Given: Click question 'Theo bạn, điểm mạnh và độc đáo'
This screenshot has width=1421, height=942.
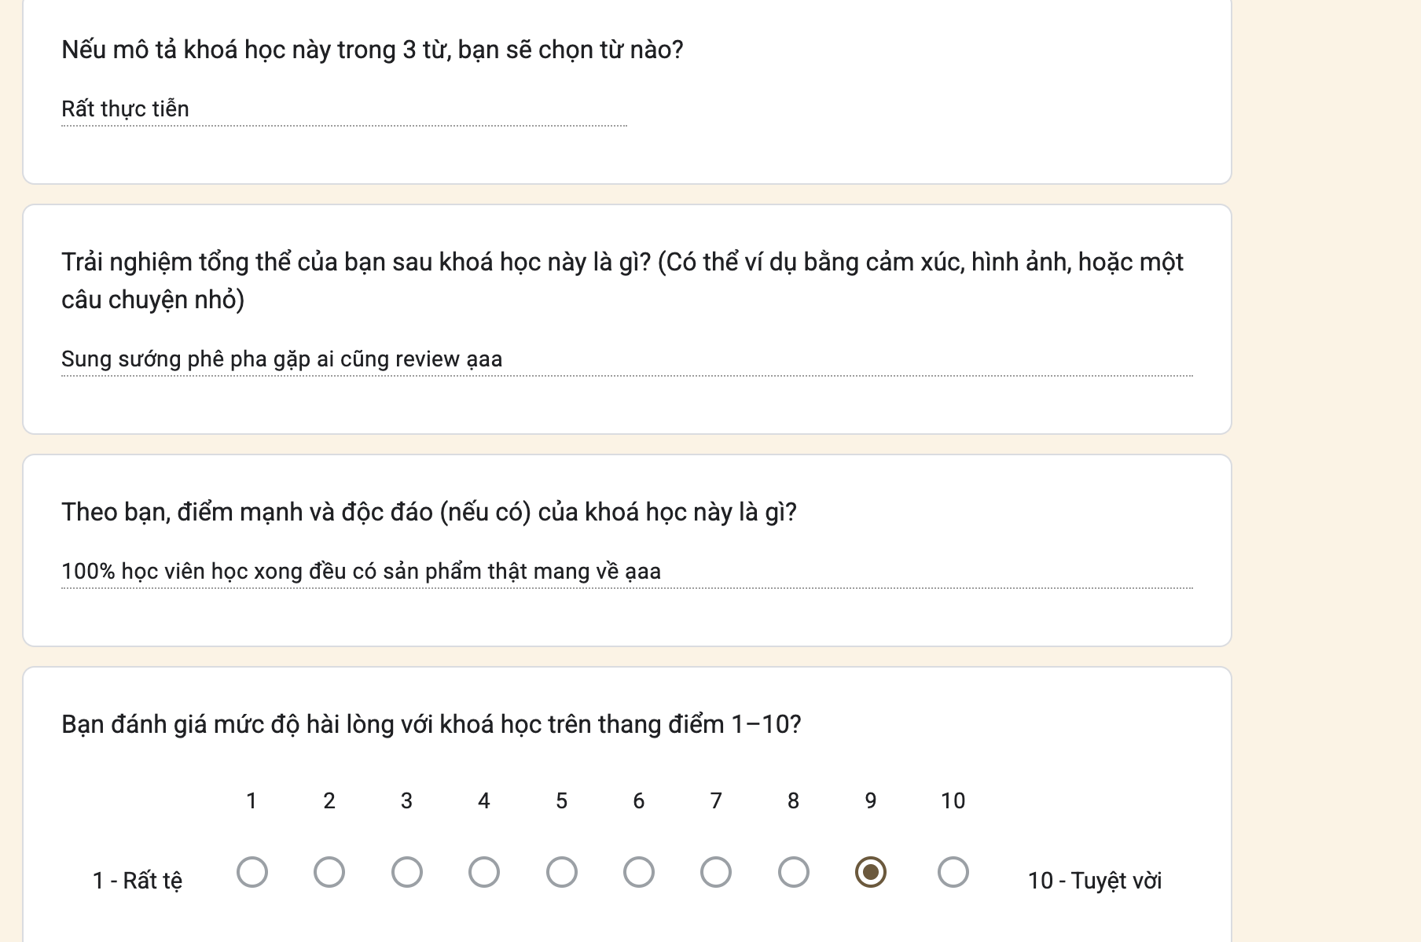Looking at the screenshot, I should coord(429,513).
